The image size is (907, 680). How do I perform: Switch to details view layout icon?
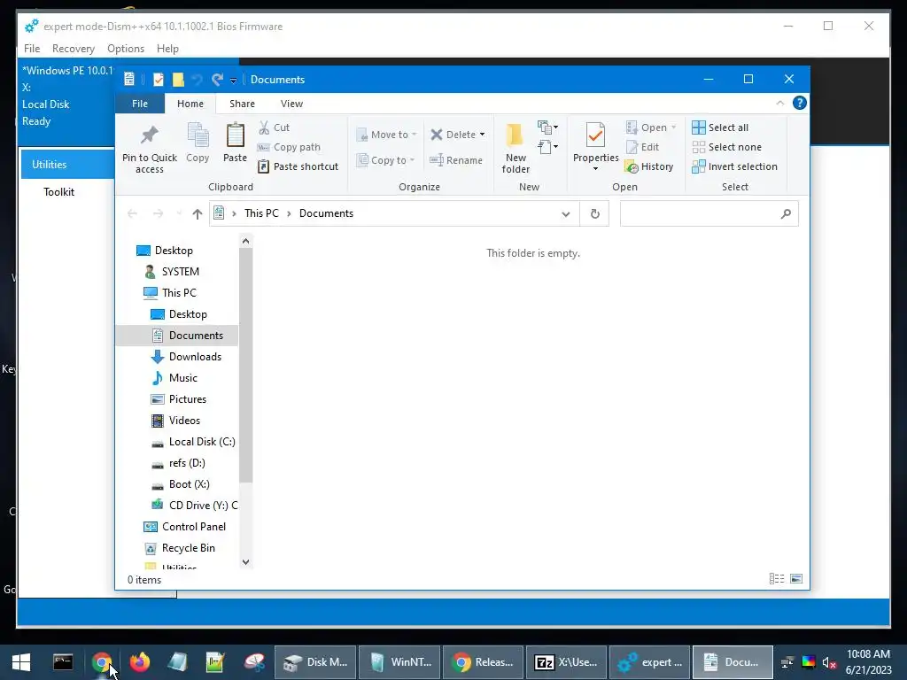pyautogui.click(x=777, y=579)
